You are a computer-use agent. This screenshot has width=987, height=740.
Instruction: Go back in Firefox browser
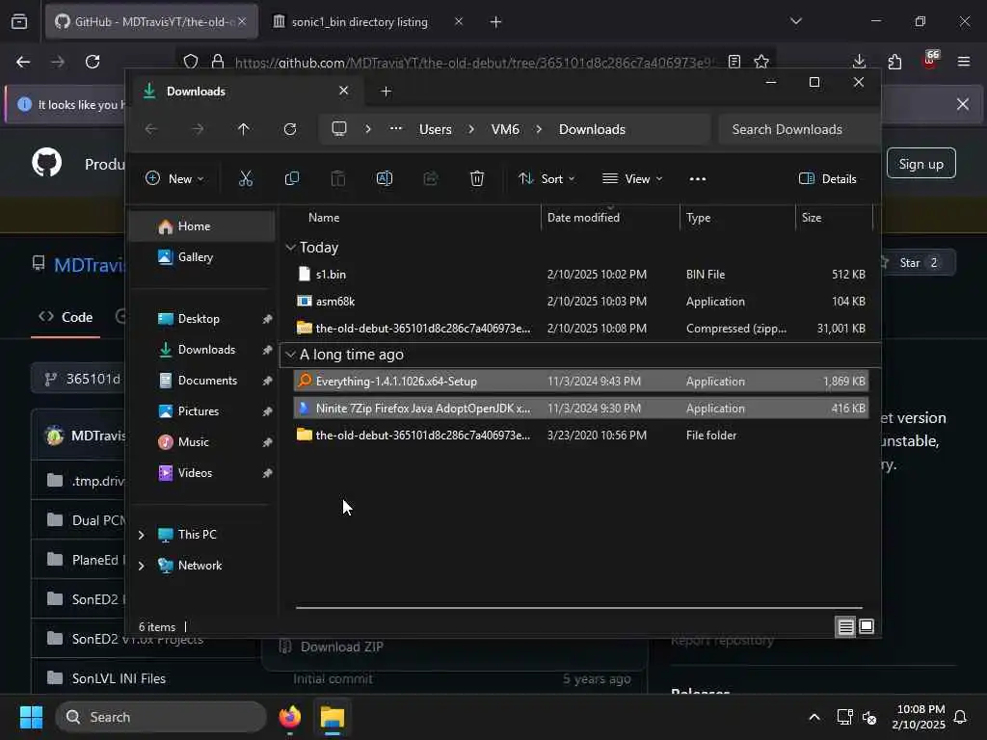[x=23, y=62]
